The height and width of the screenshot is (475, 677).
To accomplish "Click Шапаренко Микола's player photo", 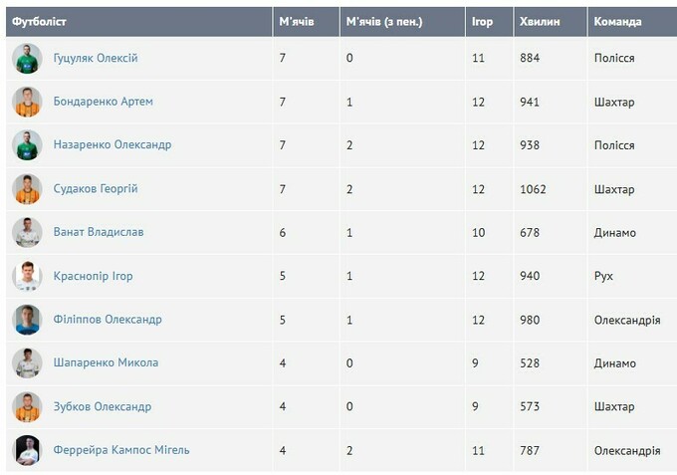I will pos(27,363).
